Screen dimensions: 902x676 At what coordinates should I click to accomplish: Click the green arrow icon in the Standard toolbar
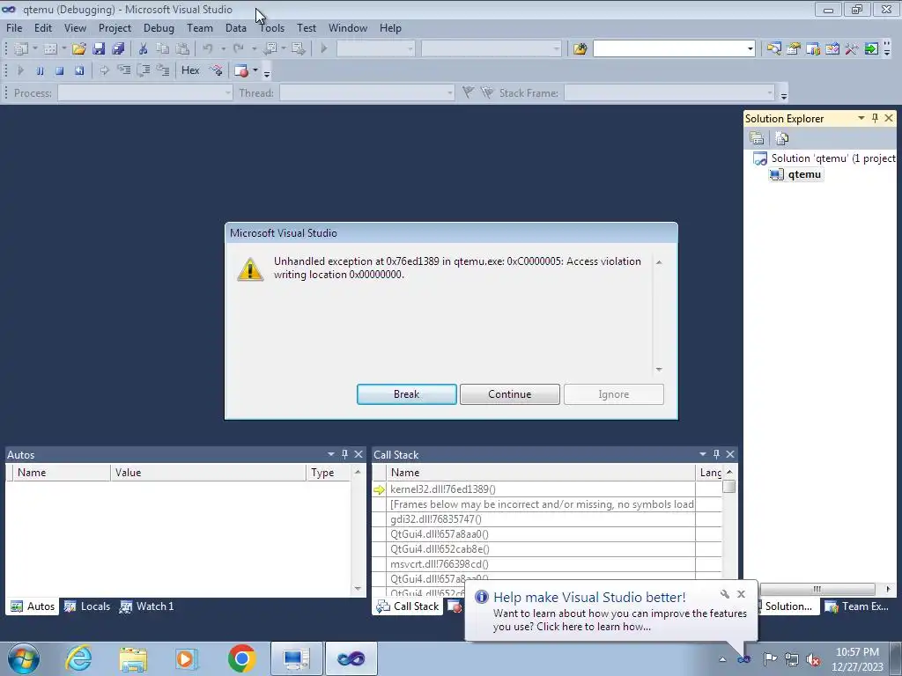[871, 49]
